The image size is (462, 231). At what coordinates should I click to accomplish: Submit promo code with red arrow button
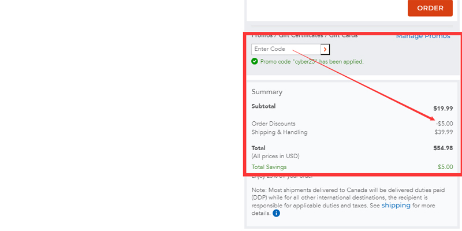325,50
